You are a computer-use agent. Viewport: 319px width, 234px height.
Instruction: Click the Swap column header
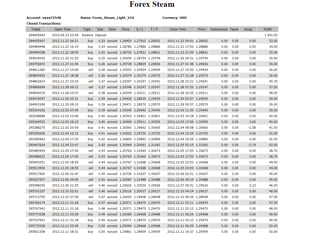(248, 29)
